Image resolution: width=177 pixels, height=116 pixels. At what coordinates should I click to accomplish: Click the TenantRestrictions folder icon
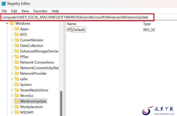17,90
